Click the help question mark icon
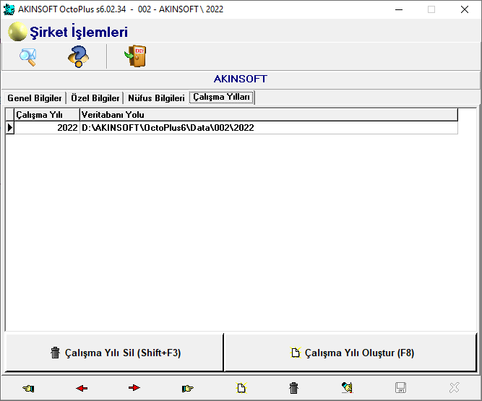Image resolution: width=482 pixels, height=401 pixels. 78,56
